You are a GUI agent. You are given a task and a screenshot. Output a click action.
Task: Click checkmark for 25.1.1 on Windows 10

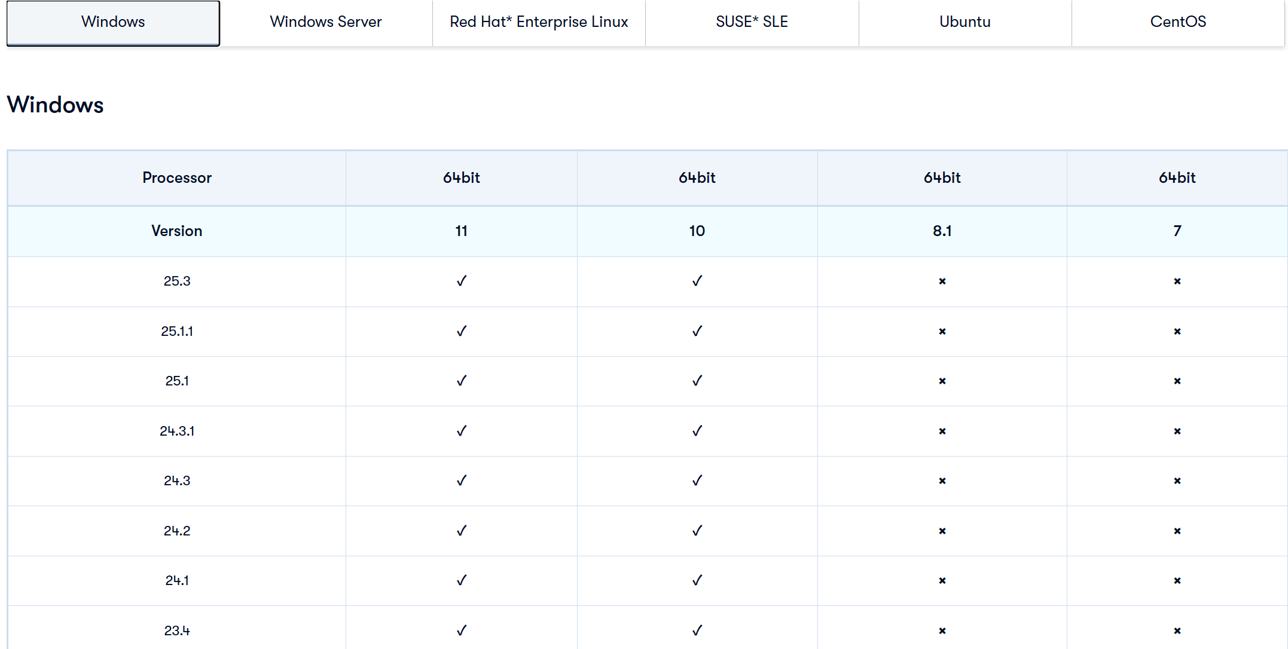(x=697, y=331)
